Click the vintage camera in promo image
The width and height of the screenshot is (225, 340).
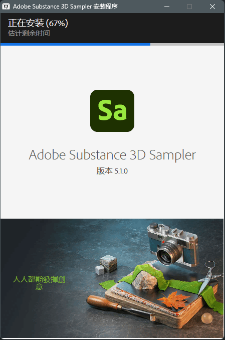coord(173,245)
